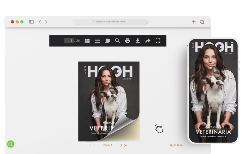Click the orange minimize window button
243x154 pixels.
(x=17, y=22)
